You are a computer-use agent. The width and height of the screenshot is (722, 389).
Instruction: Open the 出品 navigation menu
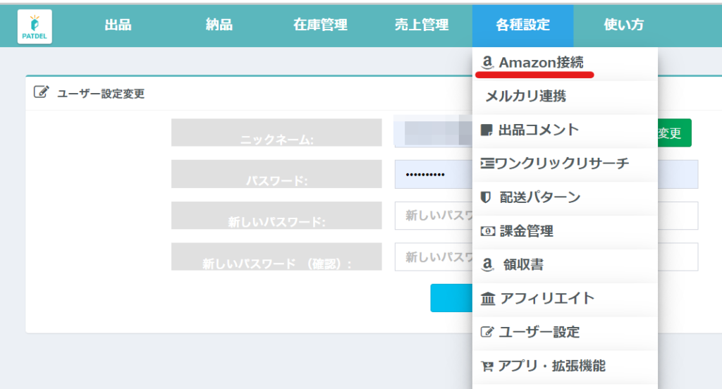click(x=118, y=25)
